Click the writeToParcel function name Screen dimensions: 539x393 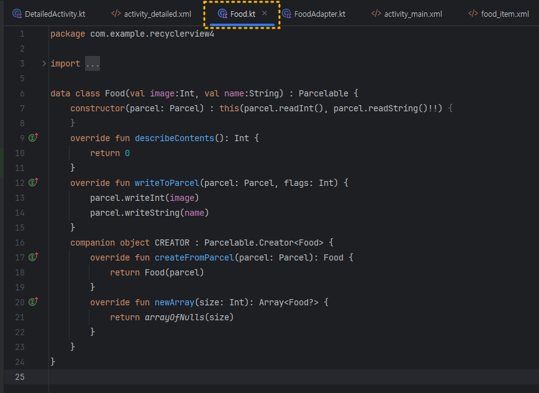pos(167,183)
